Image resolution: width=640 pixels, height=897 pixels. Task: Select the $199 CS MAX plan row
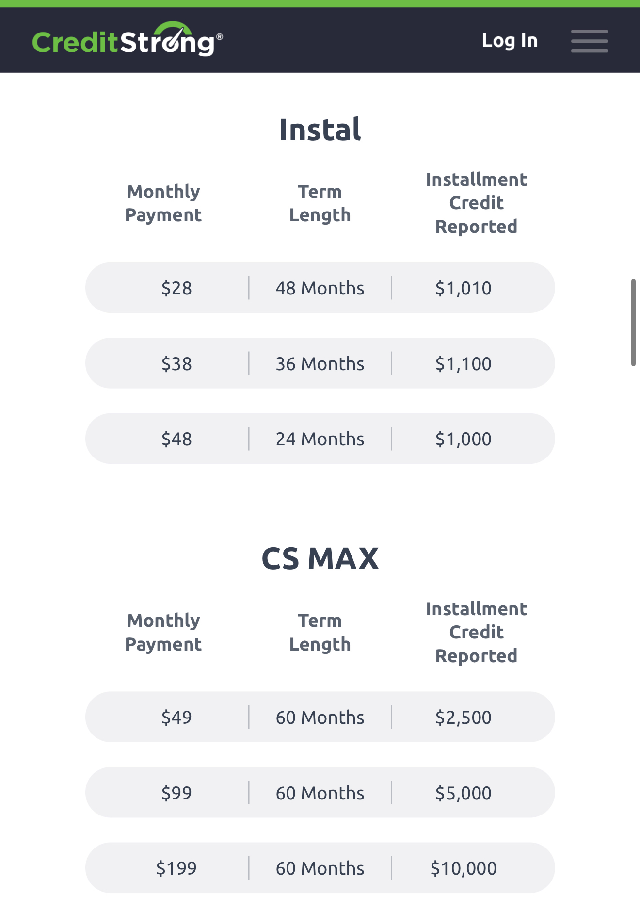(x=320, y=868)
